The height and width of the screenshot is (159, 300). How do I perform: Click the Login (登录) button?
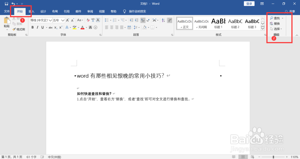coord(249,4)
